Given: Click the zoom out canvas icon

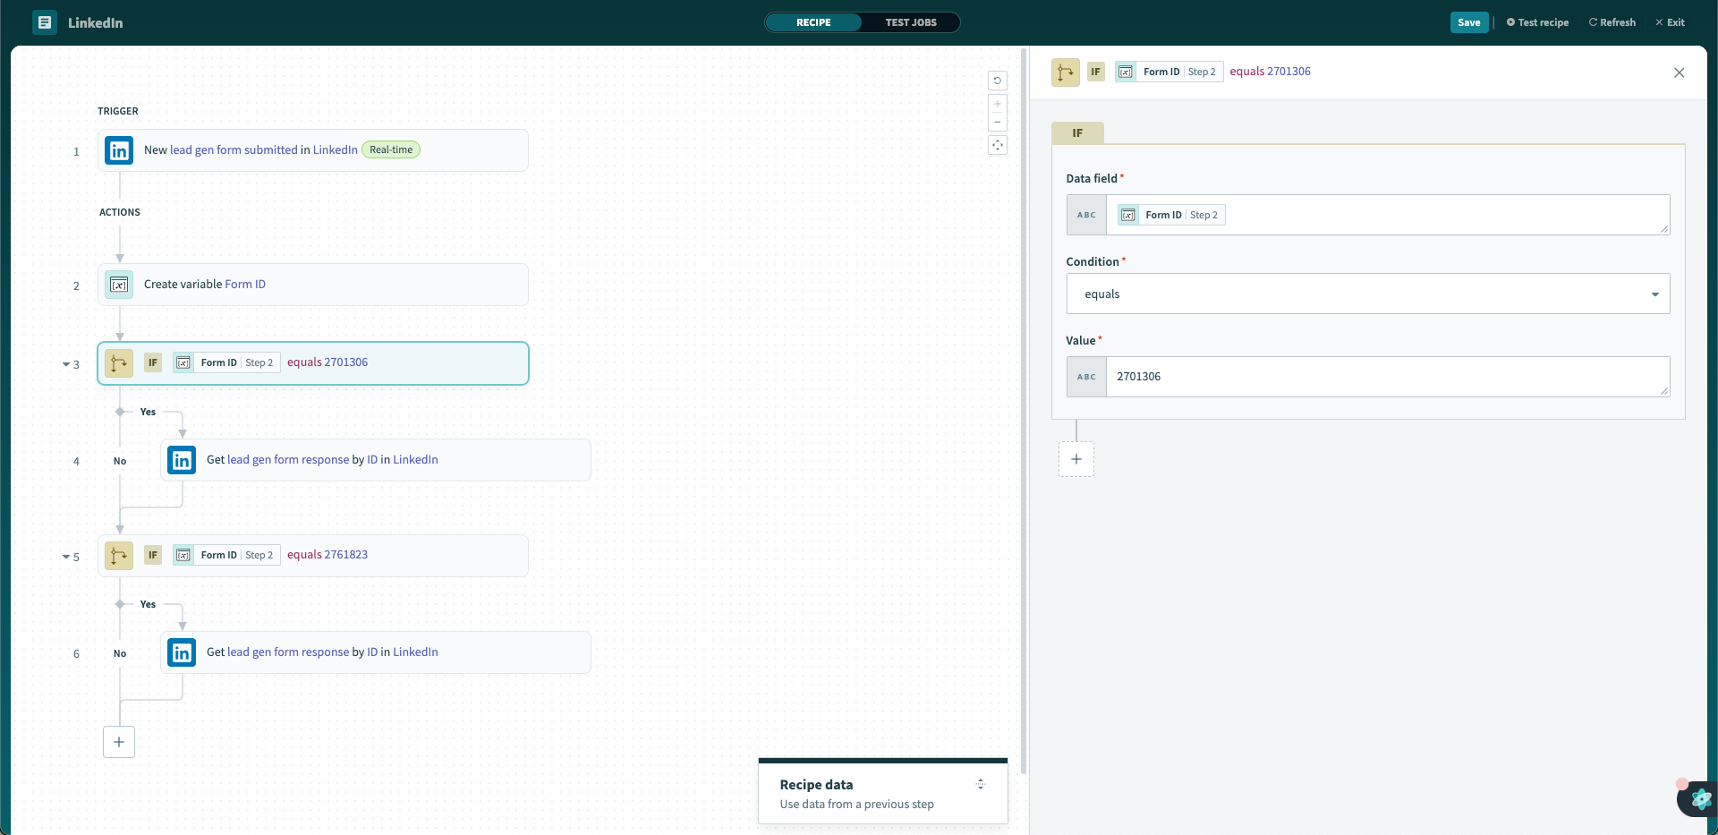Looking at the screenshot, I should (x=998, y=123).
